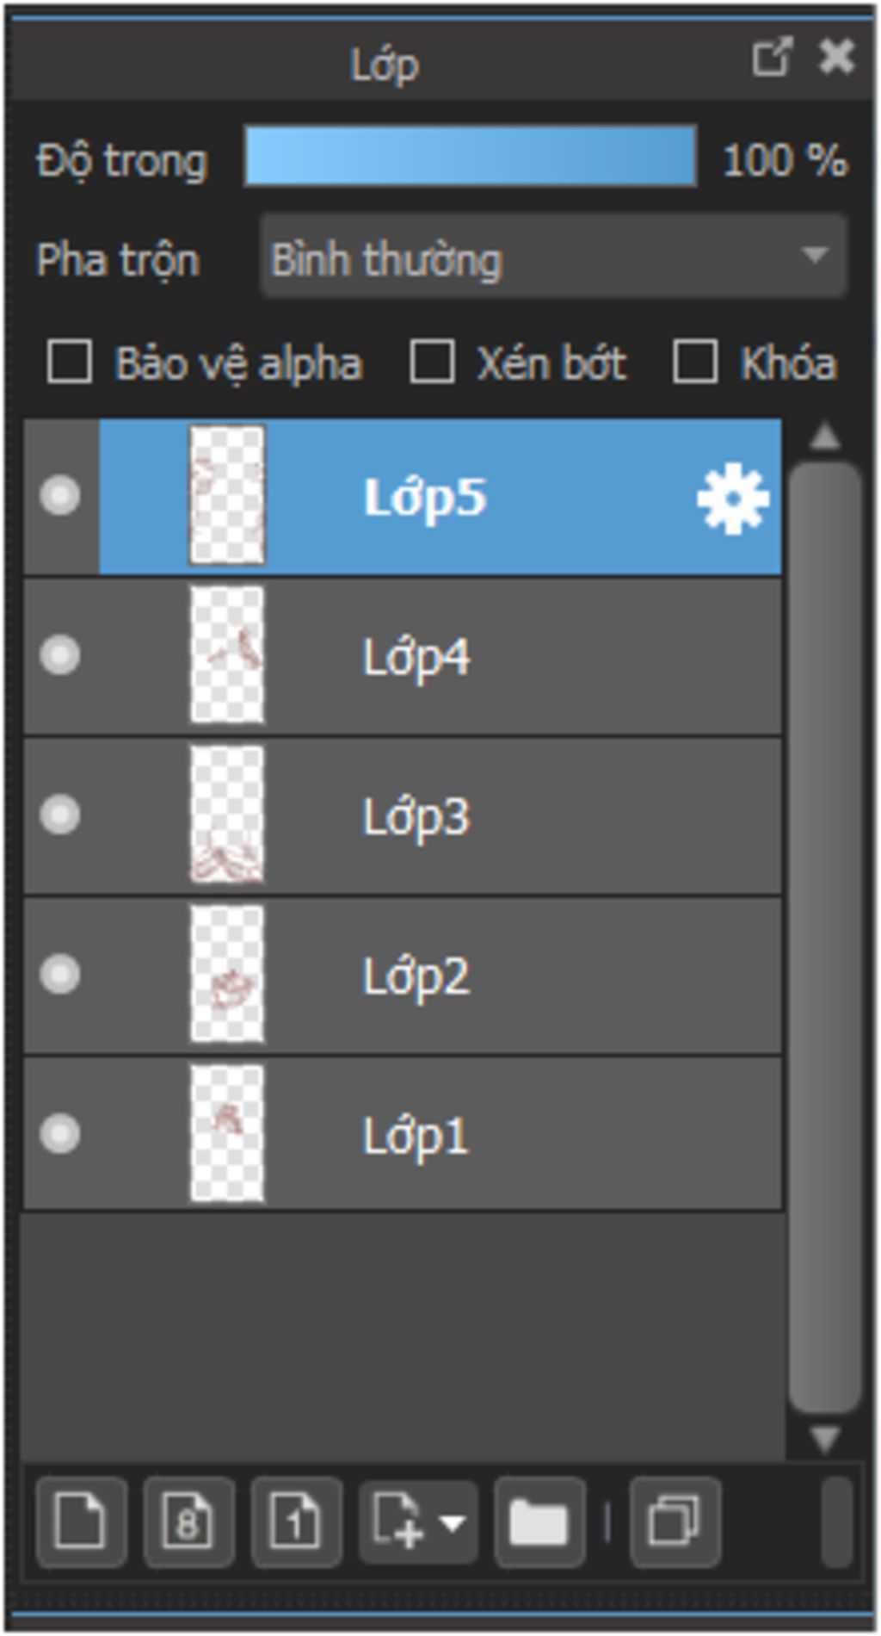Enable Bảo vệ alpha checkbox
Viewport: 881px width, 1636px height.
tap(70, 361)
